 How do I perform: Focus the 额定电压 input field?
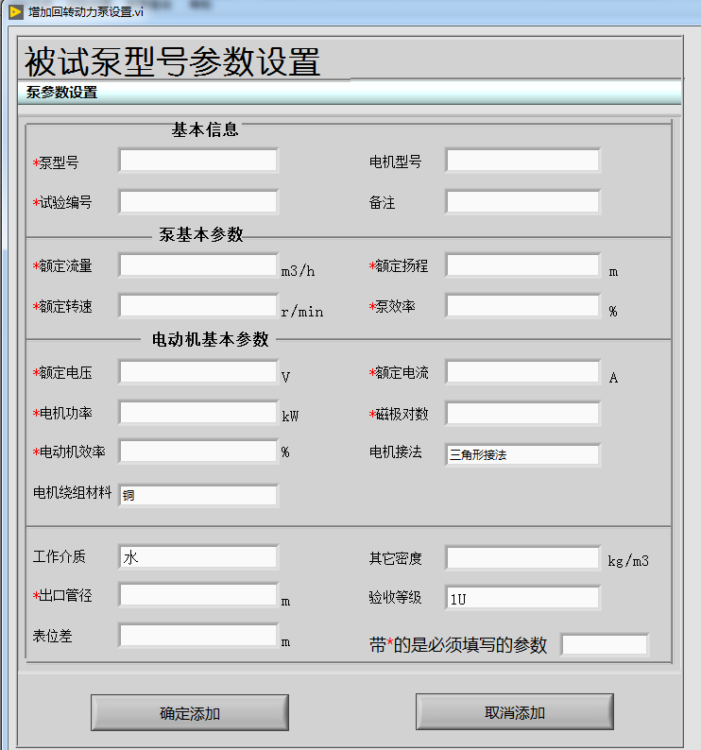tap(198, 372)
